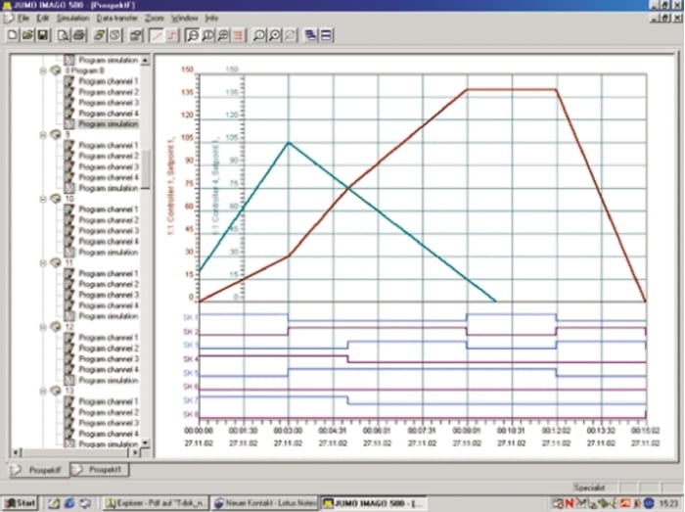Click the taskbar clock
Screen dimensions: 685x512
(670, 504)
